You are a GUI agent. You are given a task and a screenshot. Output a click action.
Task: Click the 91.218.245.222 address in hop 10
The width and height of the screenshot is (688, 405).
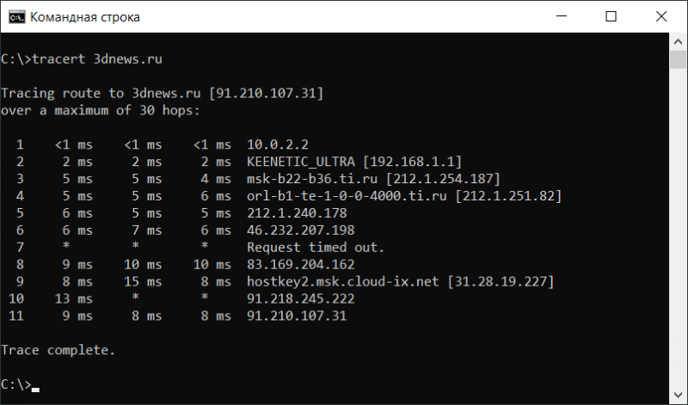pyautogui.click(x=299, y=299)
